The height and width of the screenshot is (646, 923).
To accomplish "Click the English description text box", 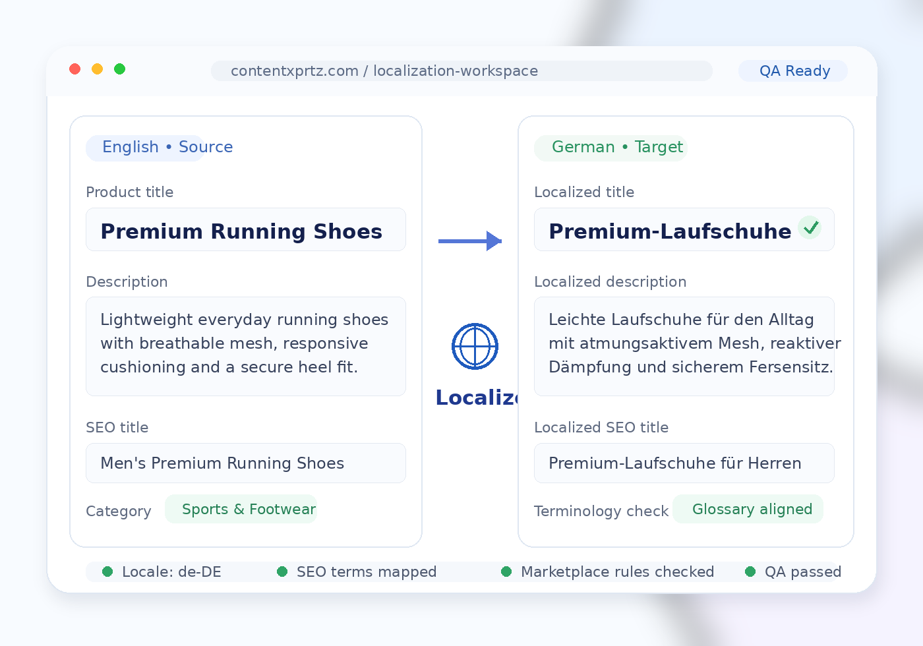I will point(246,346).
